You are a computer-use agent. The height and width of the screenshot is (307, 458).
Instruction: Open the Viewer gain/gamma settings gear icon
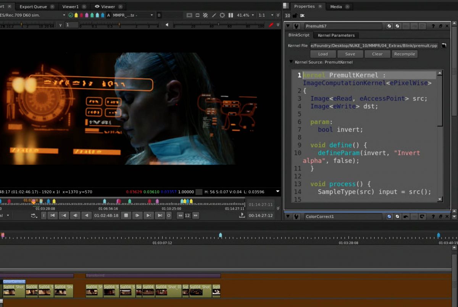click(223, 14)
